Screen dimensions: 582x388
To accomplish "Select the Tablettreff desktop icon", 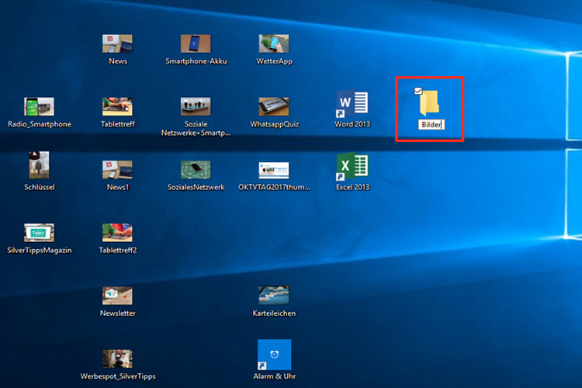I will (x=117, y=106).
